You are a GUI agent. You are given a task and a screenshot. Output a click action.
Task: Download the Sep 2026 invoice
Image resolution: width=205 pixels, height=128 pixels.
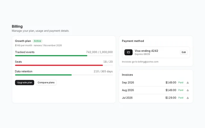pyautogui.click(x=188, y=83)
